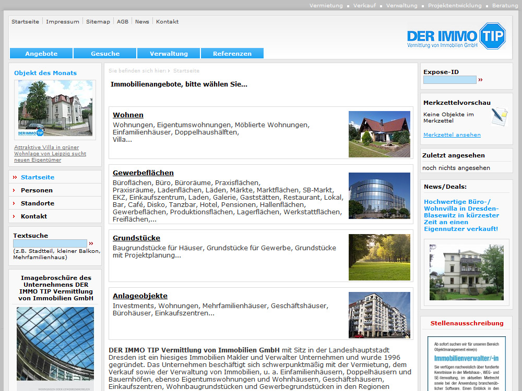The width and height of the screenshot is (522, 391).
Task: Click the News/Deals villa photo
Action: point(466,272)
